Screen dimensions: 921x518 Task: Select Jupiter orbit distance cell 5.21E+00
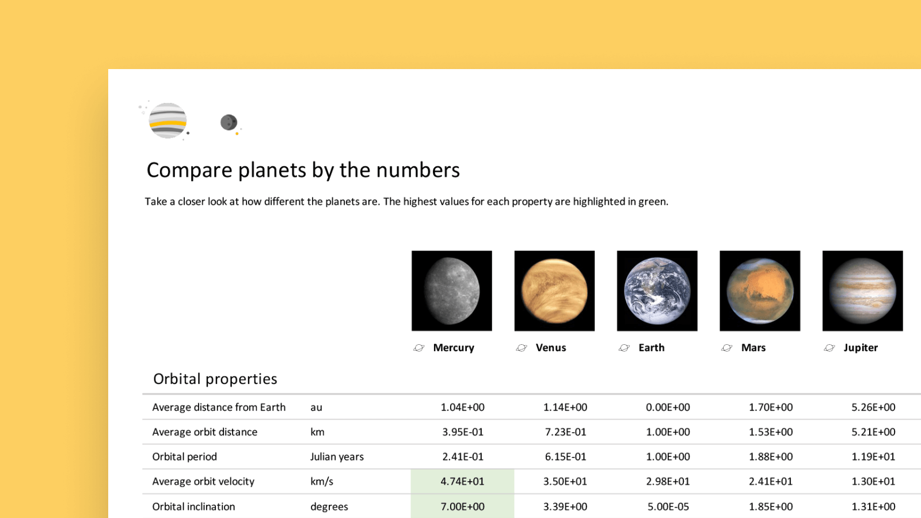(x=873, y=432)
